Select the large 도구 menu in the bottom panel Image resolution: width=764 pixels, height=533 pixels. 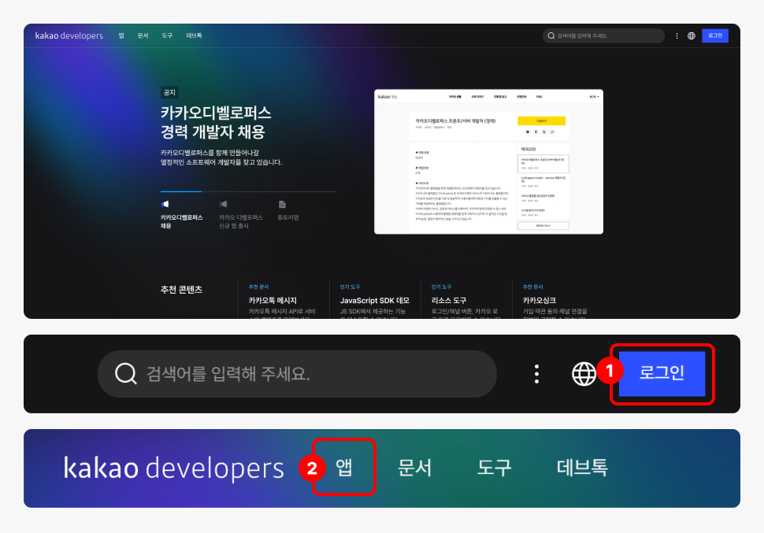(x=494, y=468)
